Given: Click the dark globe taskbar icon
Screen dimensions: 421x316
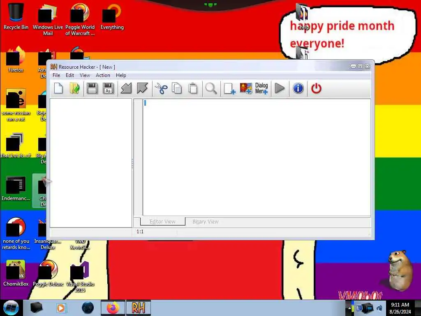Looking at the screenshot, I should pos(88,308).
